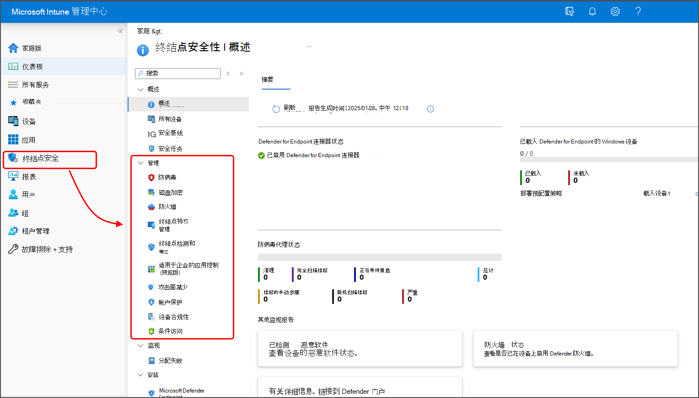
Task: Open the 家庭版 home icon
Action: coord(13,48)
